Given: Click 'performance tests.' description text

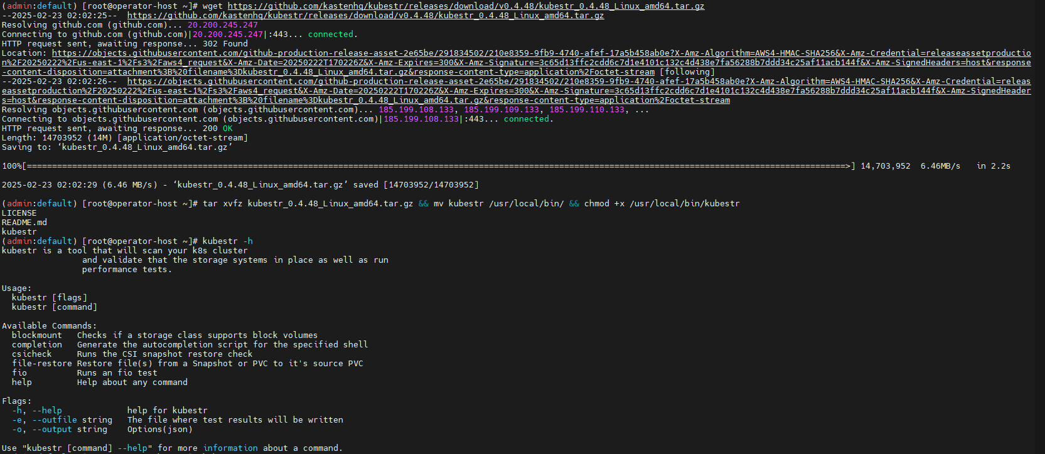Looking at the screenshot, I should click(127, 270).
